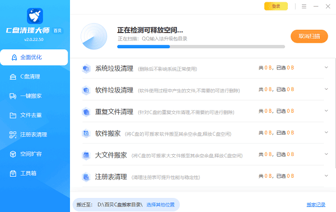Click the radar scanning animation
This screenshot has height=212, width=336.
94,36
